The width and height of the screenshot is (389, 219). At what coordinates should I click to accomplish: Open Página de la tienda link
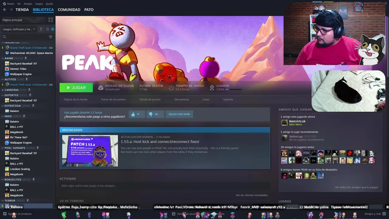coord(76,99)
